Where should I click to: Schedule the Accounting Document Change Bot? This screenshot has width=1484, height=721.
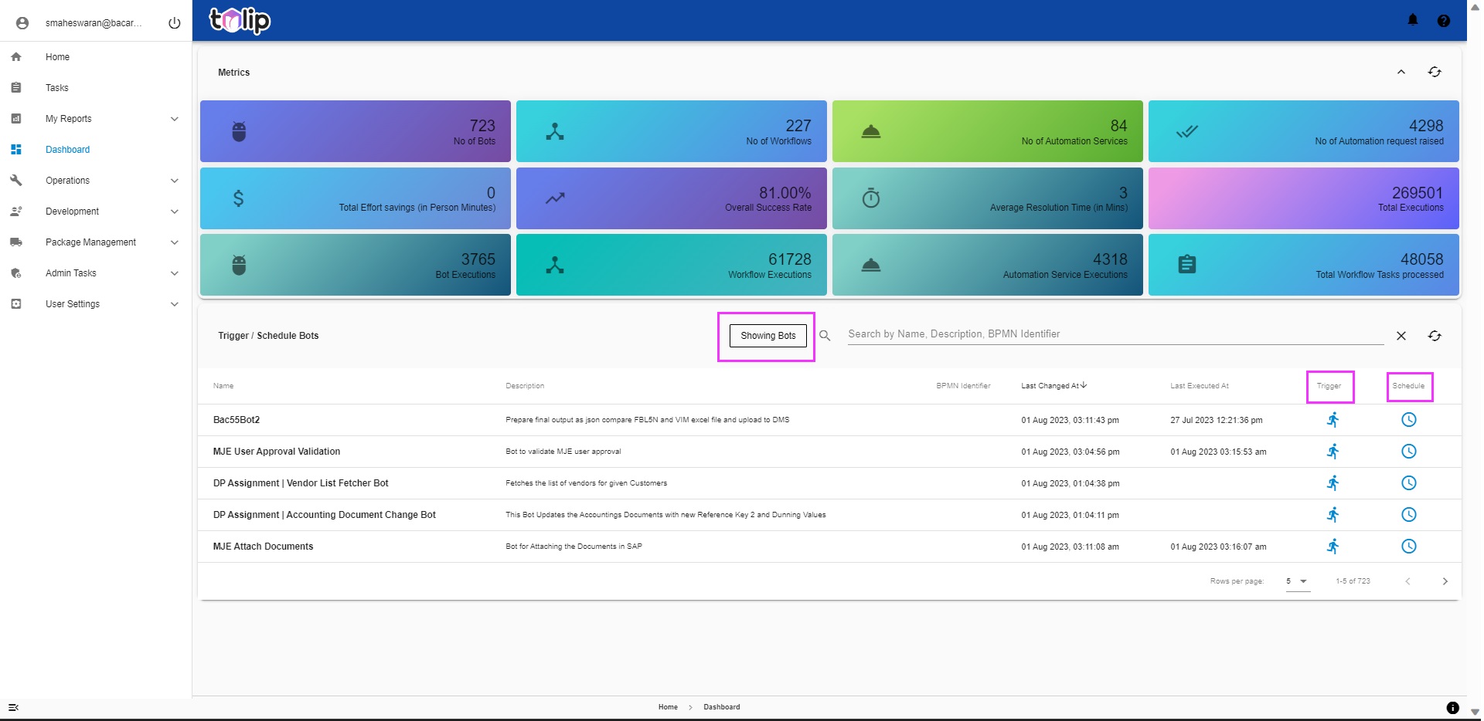pyautogui.click(x=1409, y=515)
